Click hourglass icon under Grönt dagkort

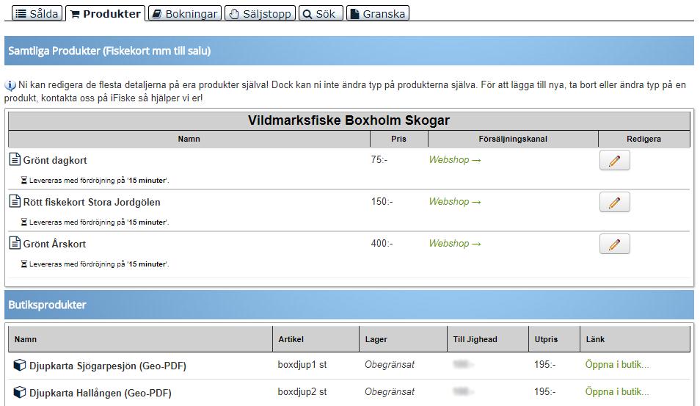pyautogui.click(x=24, y=181)
